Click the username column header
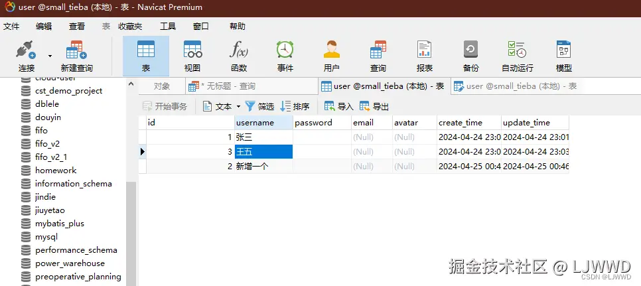 263,123
